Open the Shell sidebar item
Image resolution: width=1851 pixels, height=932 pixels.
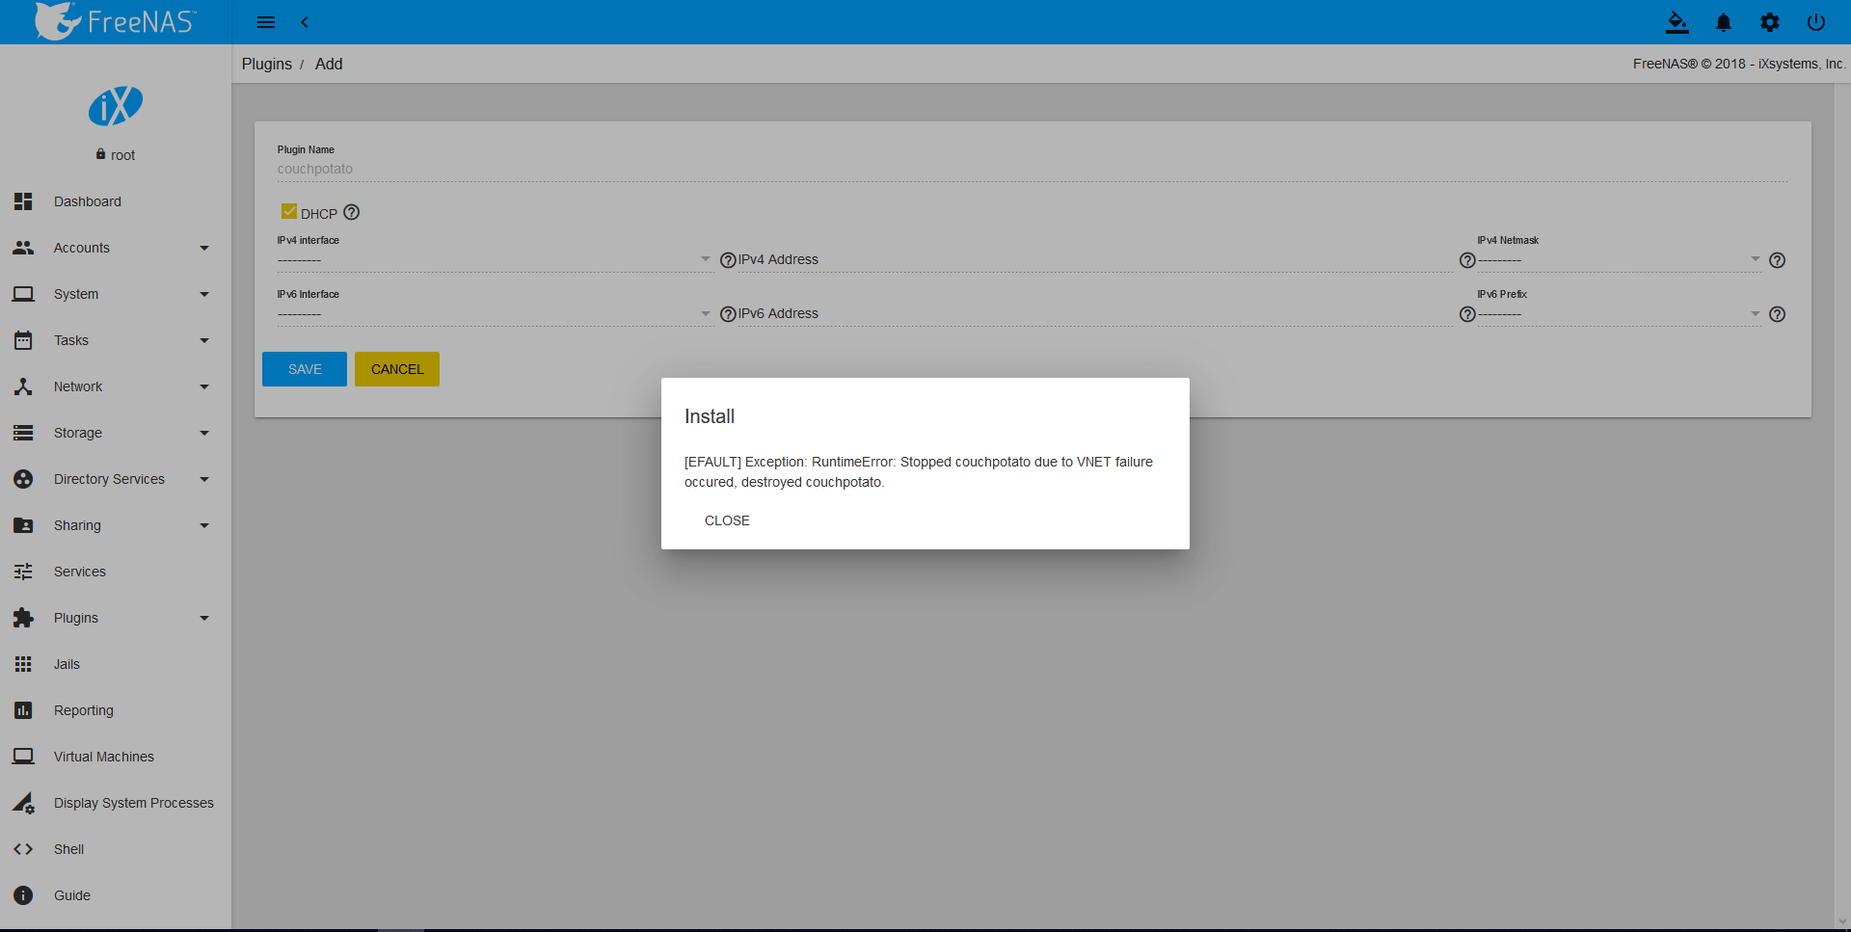point(68,849)
